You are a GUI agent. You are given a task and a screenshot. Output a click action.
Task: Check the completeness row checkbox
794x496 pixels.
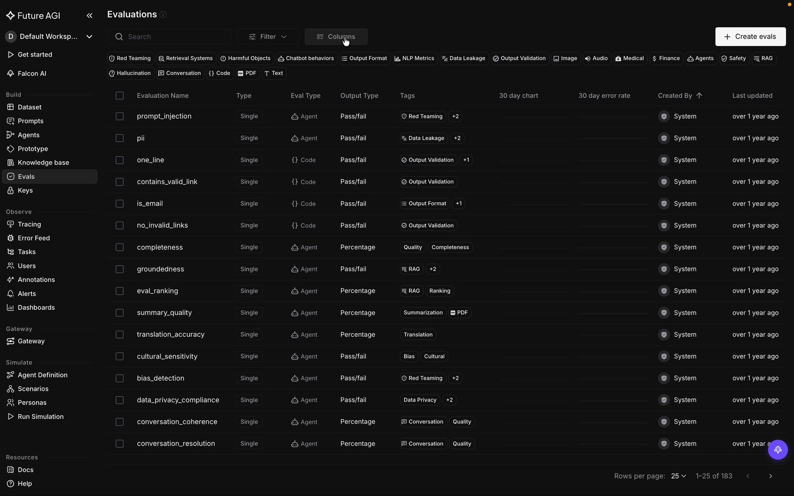(x=120, y=248)
